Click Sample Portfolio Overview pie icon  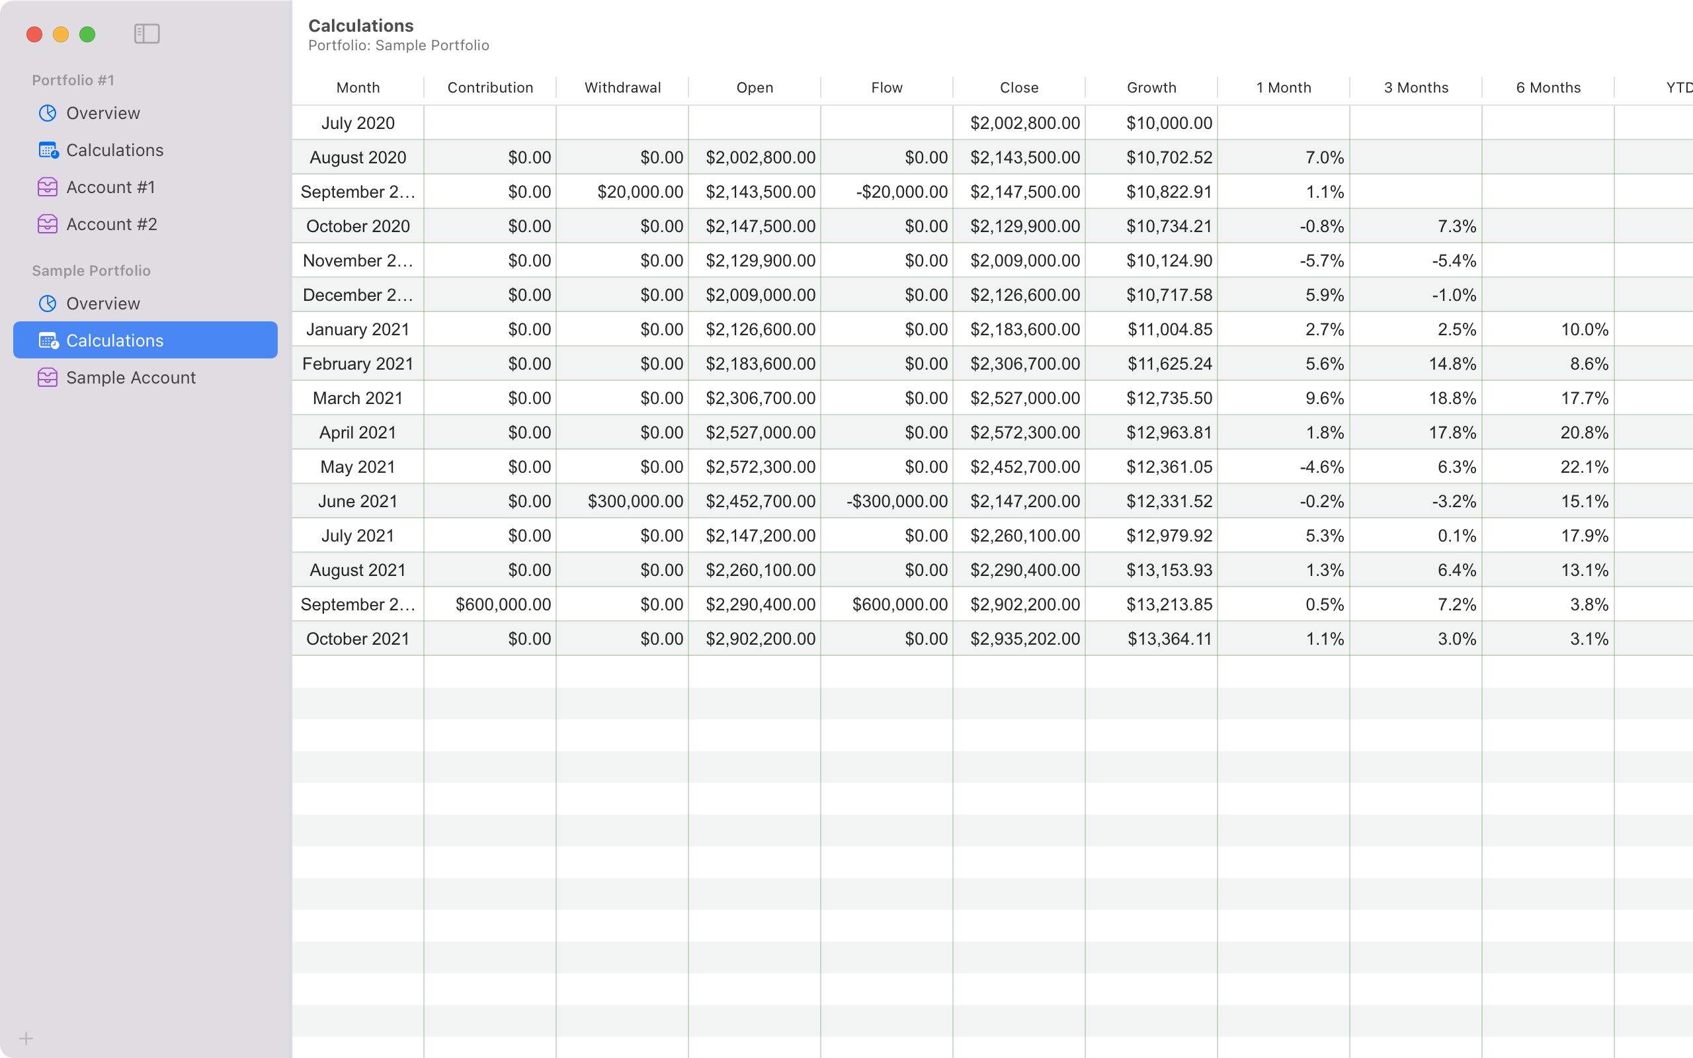(48, 304)
